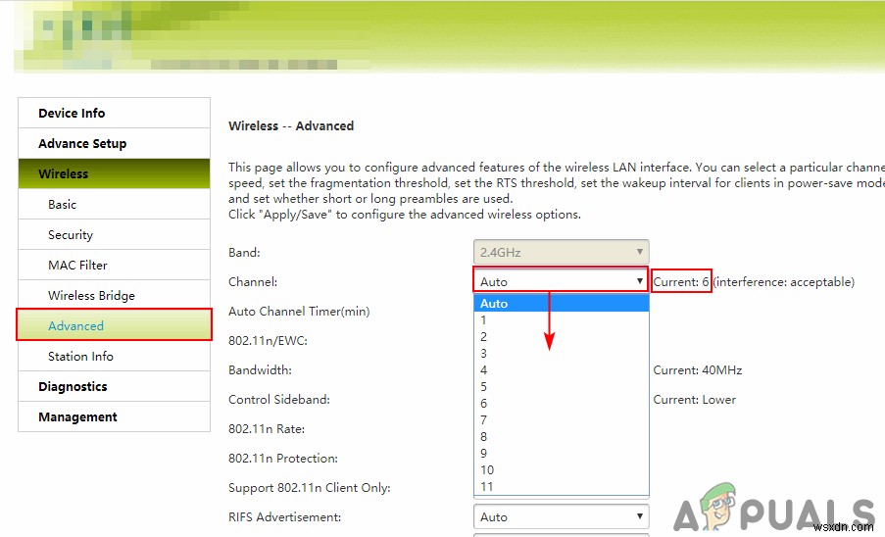This screenshot has width=885, height=537.
Task: Click the 'RIFS Advertisement:' label
Action: tap(285, 516)
